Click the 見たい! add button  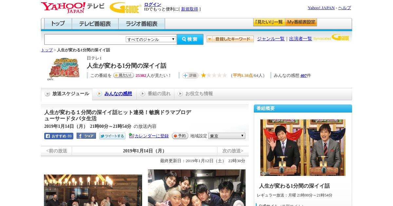click(x=123, y=75)
